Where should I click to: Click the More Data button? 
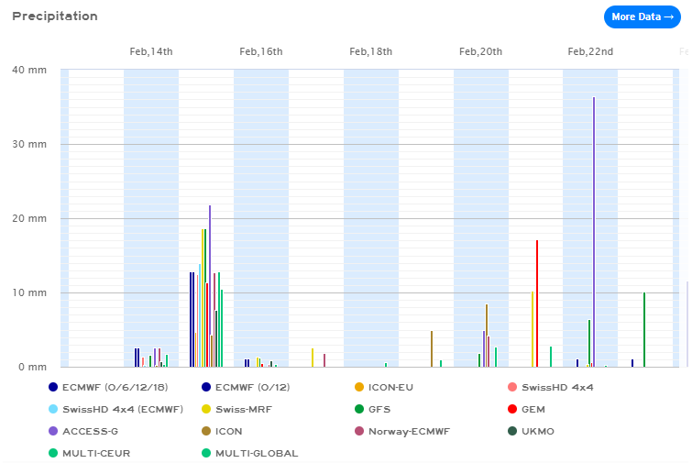[642, 17]
